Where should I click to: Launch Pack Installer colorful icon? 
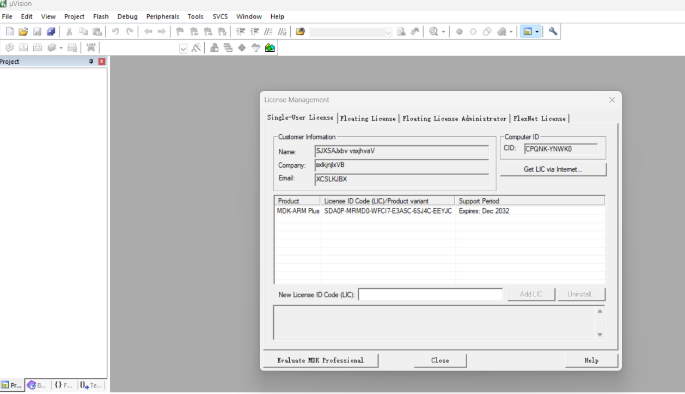pyautogui.click(x=270, y=48)
